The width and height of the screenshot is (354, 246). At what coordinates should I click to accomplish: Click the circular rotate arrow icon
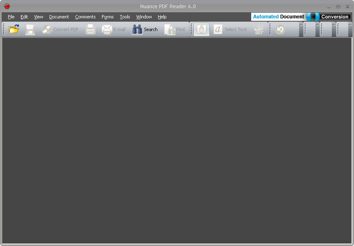280,30
